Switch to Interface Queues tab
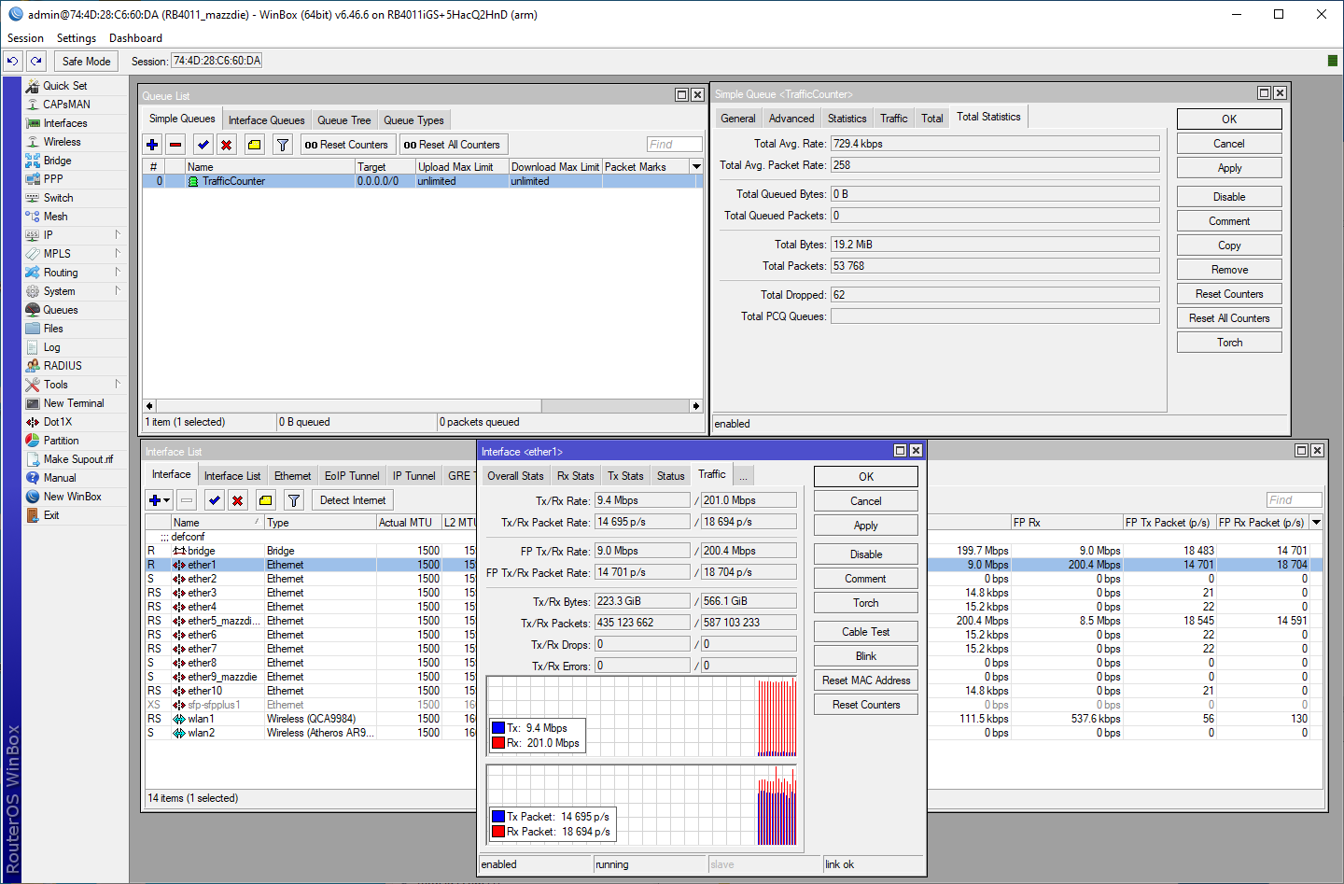The width and height of the screenshot is (1344, 884). (266, 120)
